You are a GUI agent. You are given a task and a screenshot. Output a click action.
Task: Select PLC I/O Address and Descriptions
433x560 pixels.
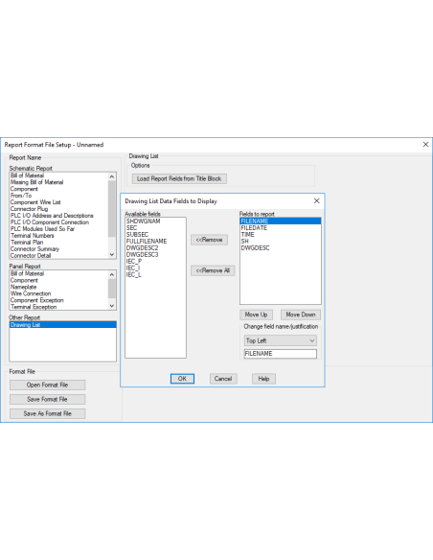pos(58,216)
